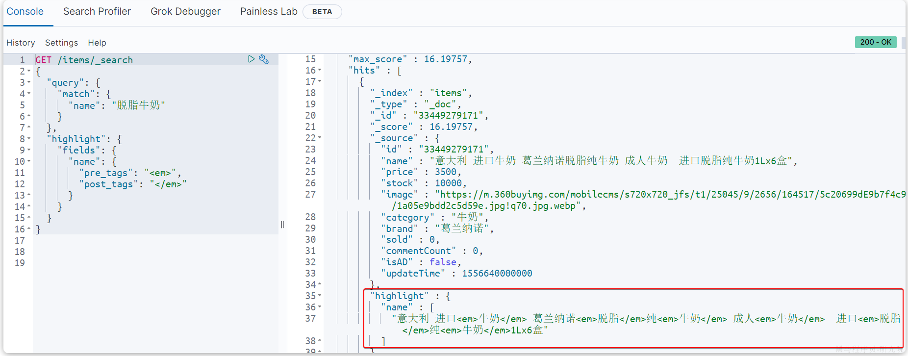Collapse the "match" block fold arrow in request editor
This screenshot has width=908, height=356.
point(29,94)
